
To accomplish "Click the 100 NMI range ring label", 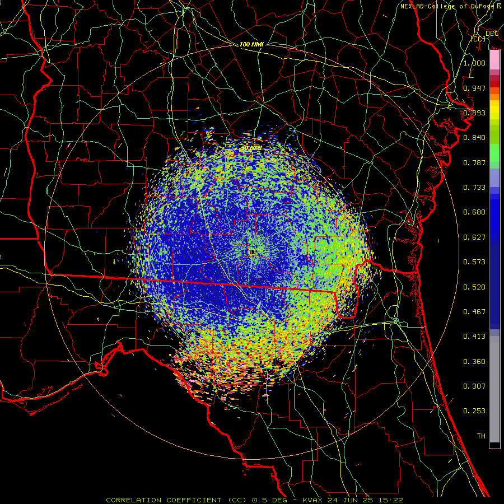I will point(251,44).
